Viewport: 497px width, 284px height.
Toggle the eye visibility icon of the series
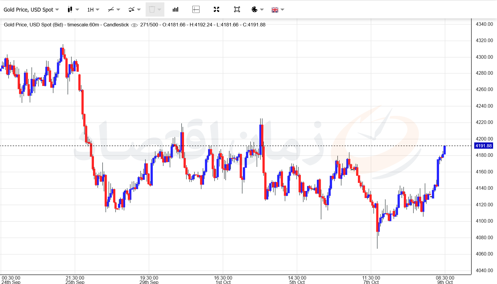[134, 25]
